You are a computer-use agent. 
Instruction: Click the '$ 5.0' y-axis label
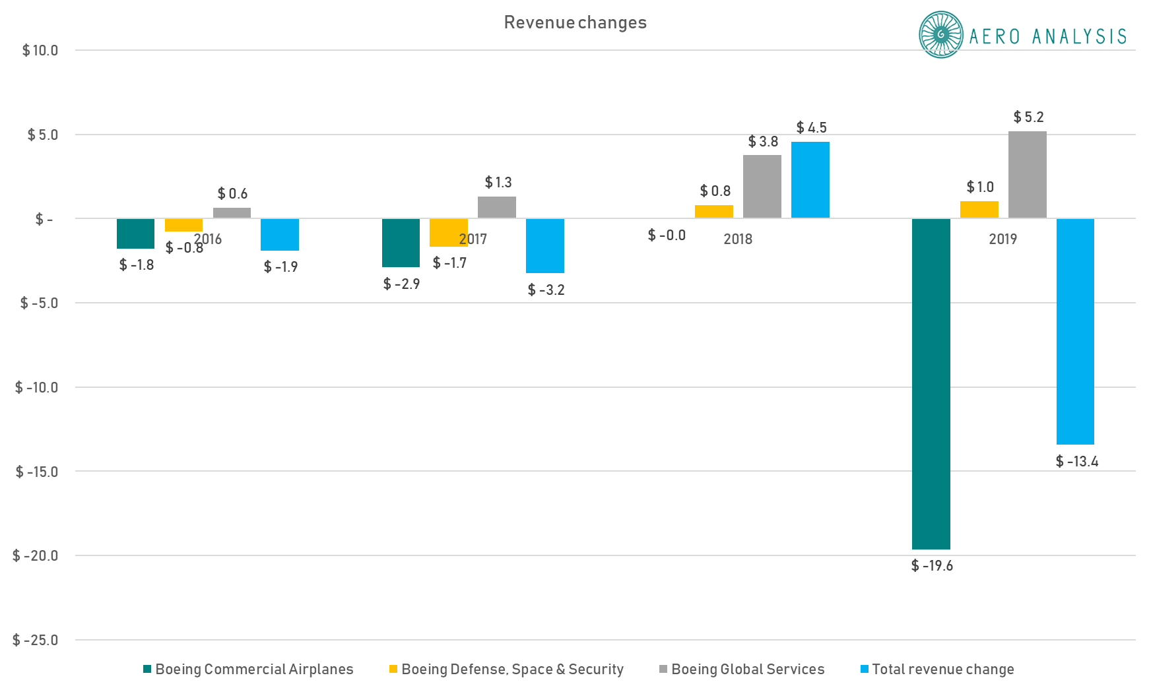click(x=42, y=135)
